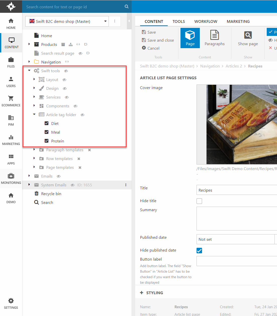Expand the Products tree node
The width and height of the screenshot is (277, 316).
click(x=29, y=44)
